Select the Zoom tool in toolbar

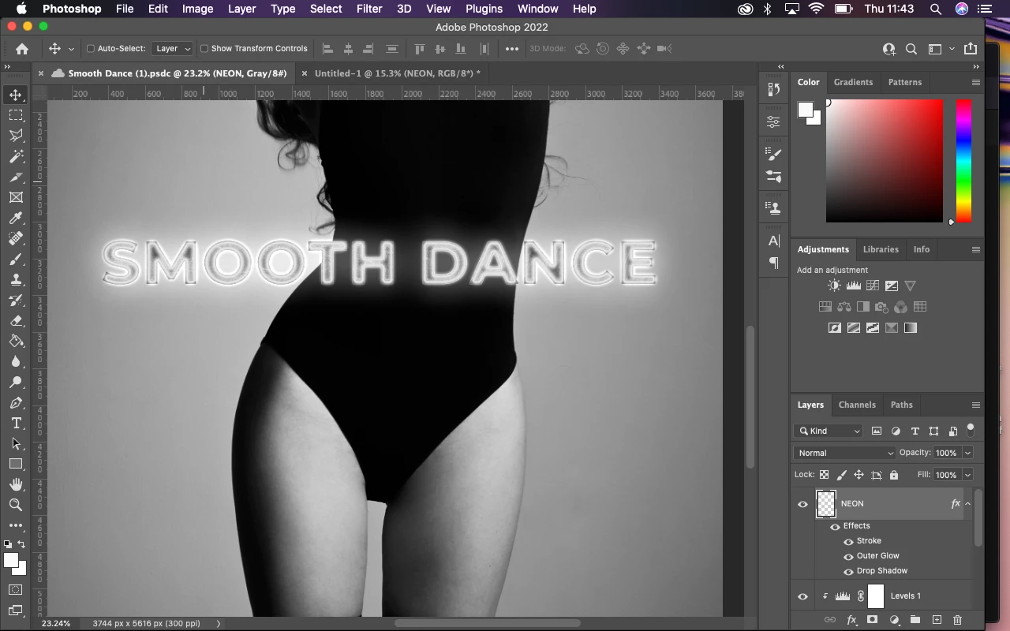pyautogui.click(x=16, y=505)
